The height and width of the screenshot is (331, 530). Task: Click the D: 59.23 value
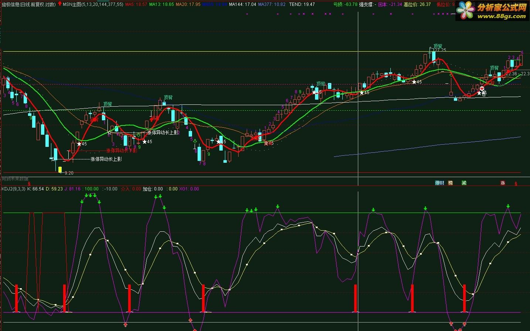click(x=54, y=189)
